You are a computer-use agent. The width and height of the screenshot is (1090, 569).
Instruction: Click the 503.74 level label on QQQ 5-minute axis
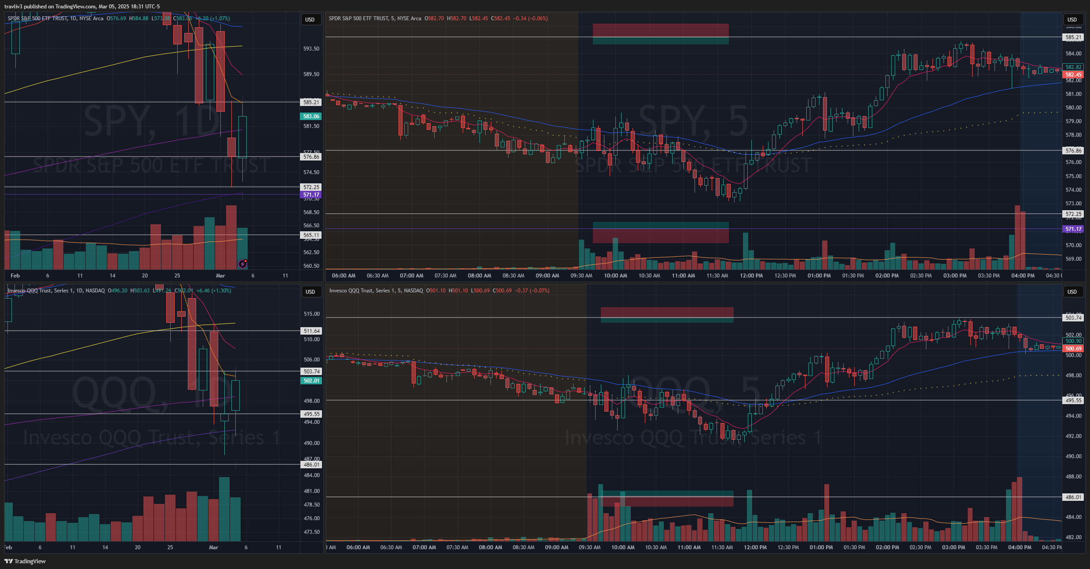1073,317
